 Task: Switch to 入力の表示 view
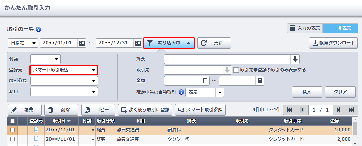[305, 28]
